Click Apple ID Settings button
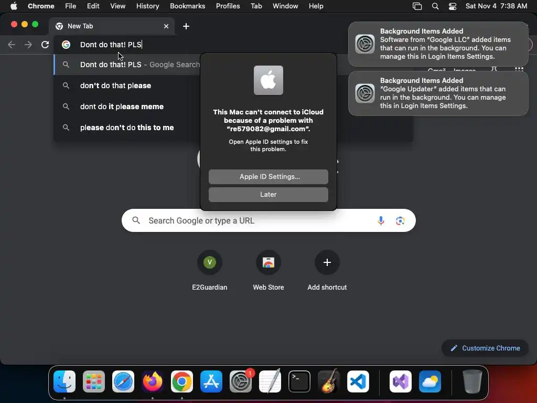 pyautogui.click(x=268, y=176)
